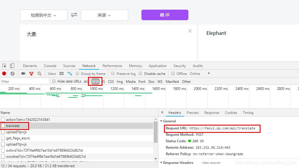Open the Response tab of the request
This screenshot has width=299, height=168.
coord(212,113)
